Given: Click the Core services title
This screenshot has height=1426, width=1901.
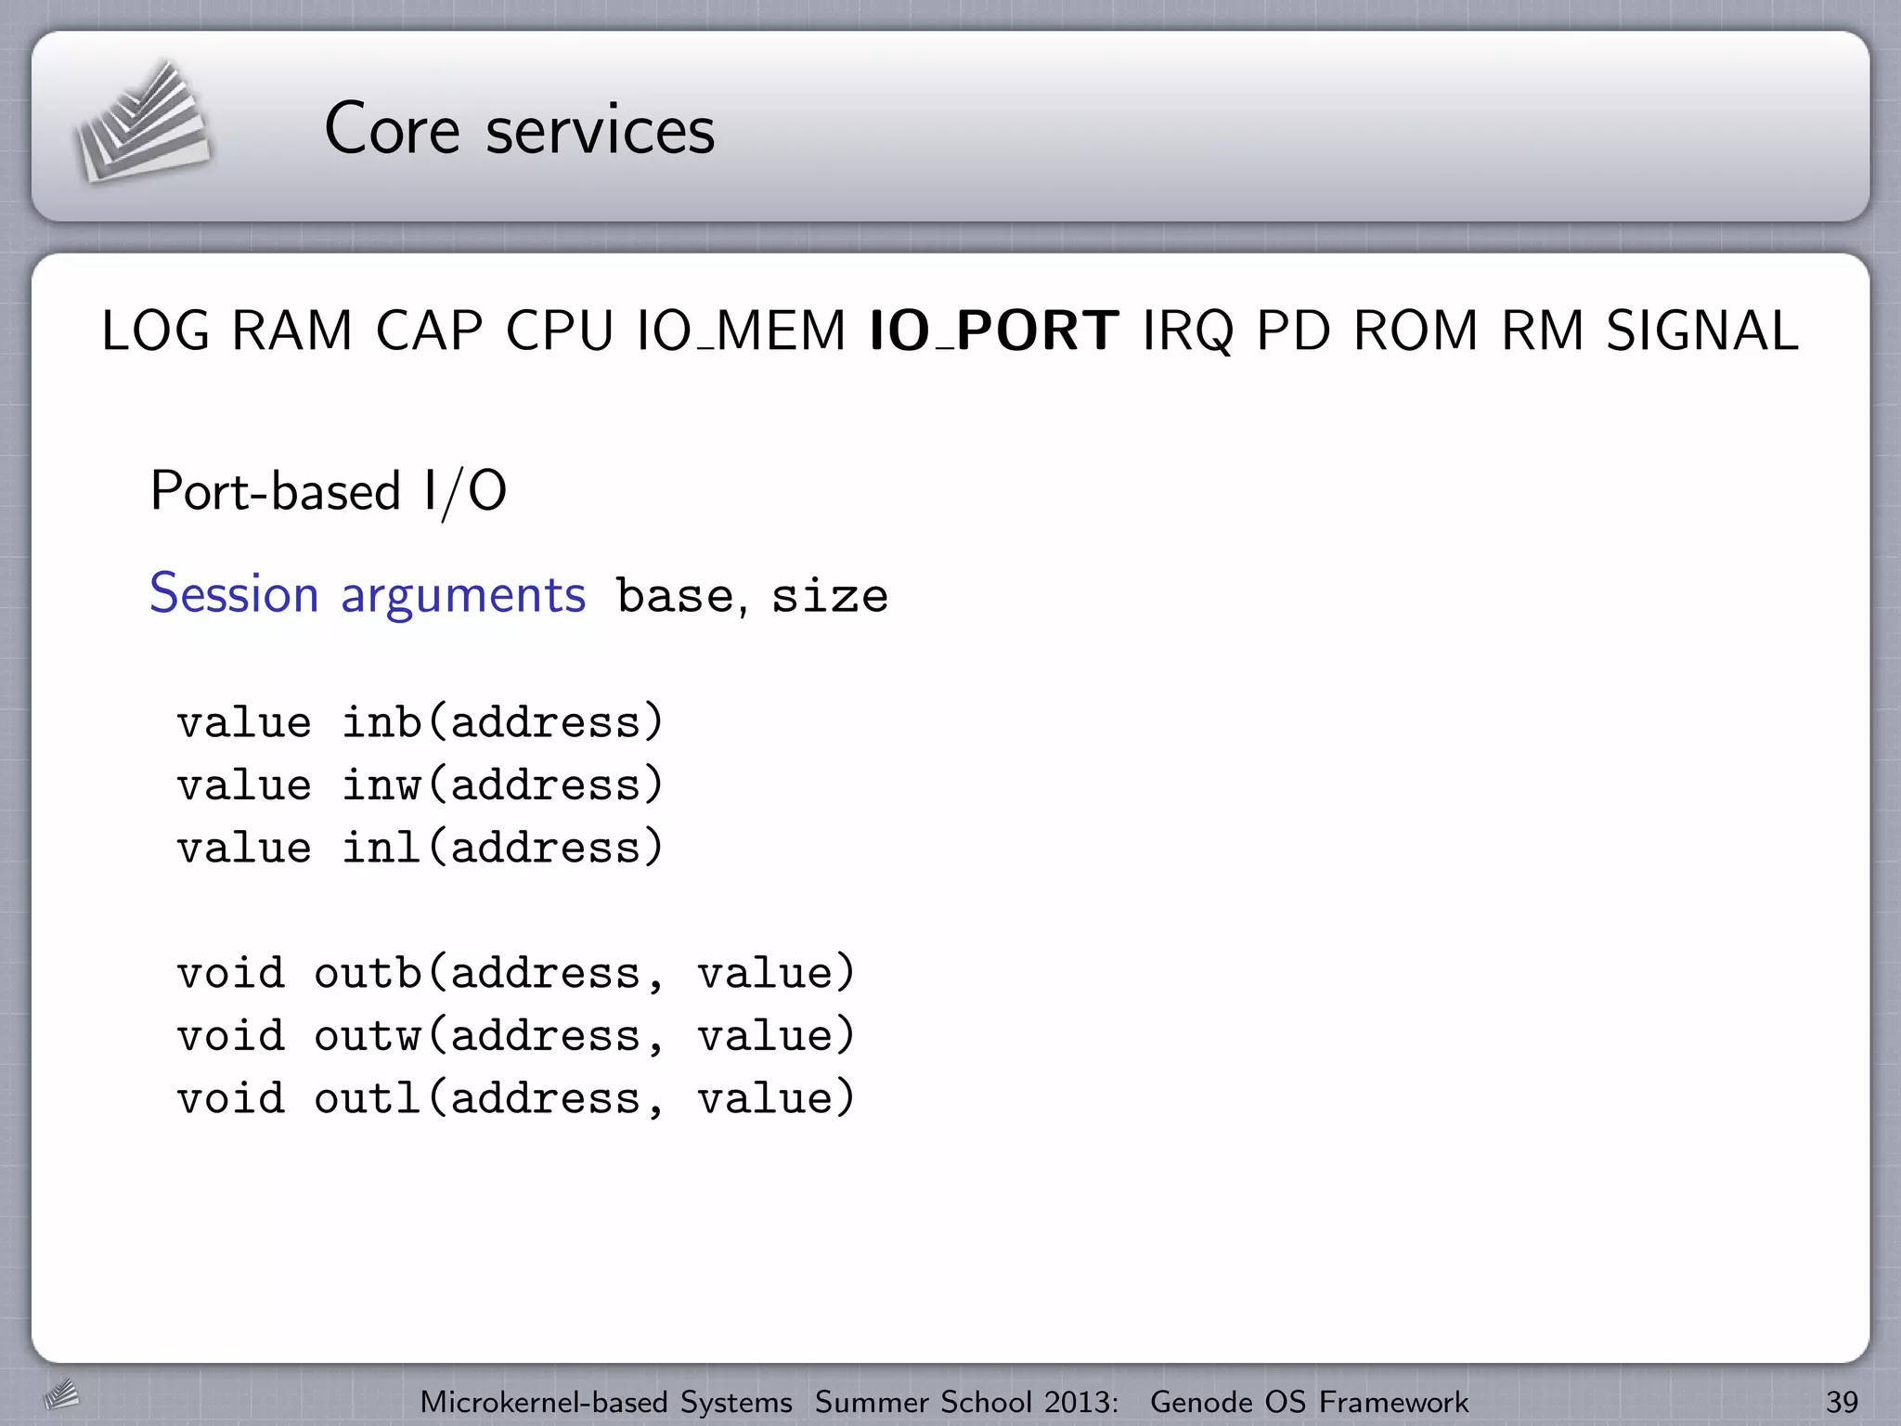Looking at the screenshot, I should (519, 129).
